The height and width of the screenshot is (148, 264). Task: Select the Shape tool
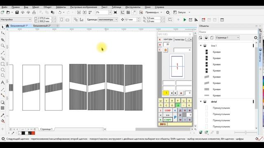pos(2,33)
